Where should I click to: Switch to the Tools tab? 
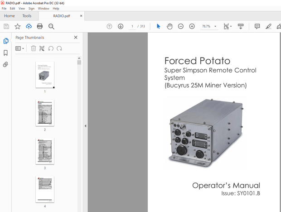click(x=27, y=16)
